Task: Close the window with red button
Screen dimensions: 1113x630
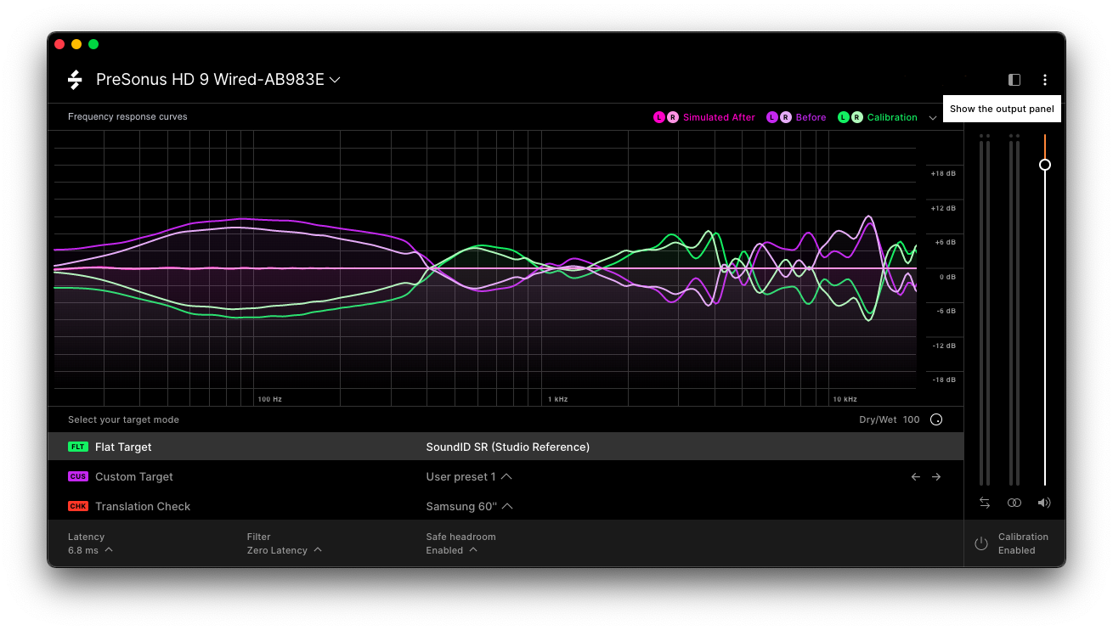Action: 59,44
